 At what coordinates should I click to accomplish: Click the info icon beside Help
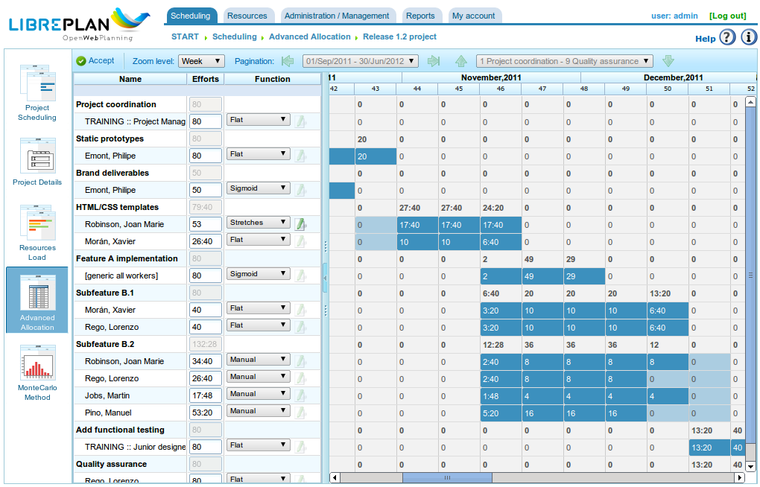tap(748, 37)
